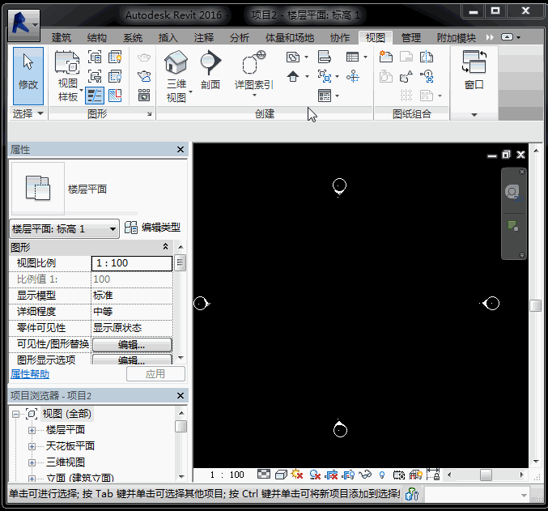Click the 详图索引 (Callout) tool icon
This screenshot has height=511, width=548.
(254, 63)
